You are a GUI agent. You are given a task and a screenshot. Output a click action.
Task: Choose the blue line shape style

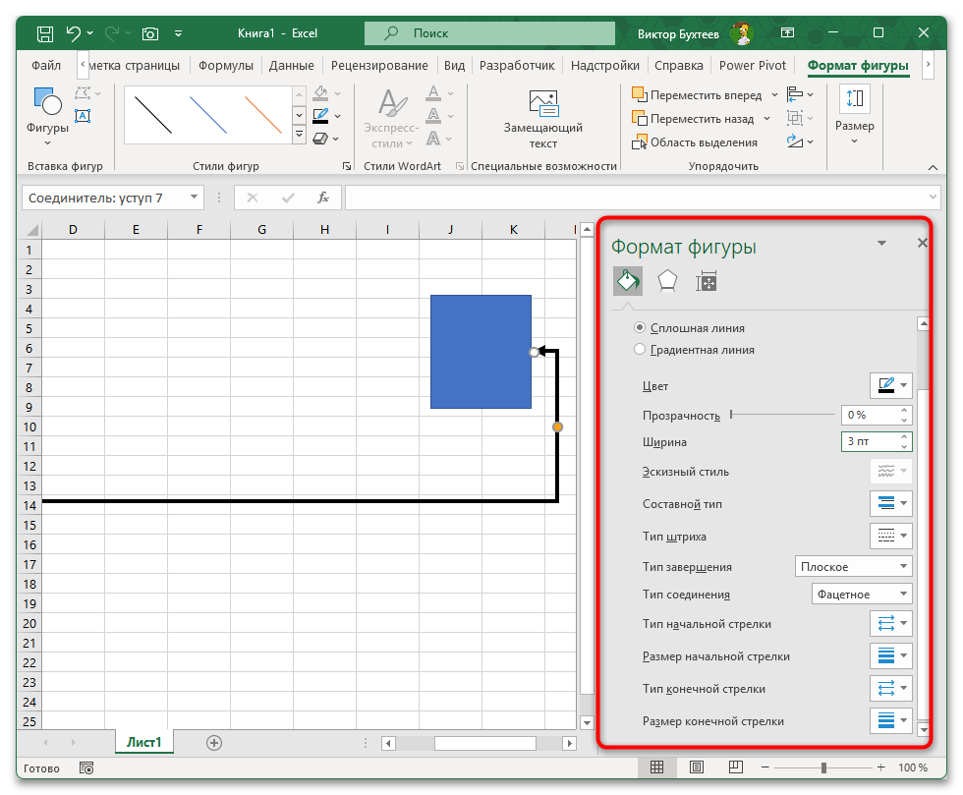[x=208, y=115]
